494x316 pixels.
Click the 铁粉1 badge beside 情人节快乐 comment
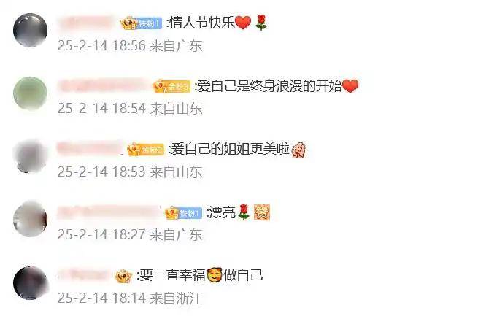point(142,23)
